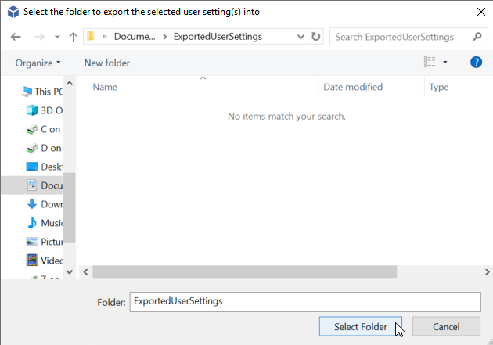Close the export folder dialog
The image size is (493, 345).
point(481,12)
